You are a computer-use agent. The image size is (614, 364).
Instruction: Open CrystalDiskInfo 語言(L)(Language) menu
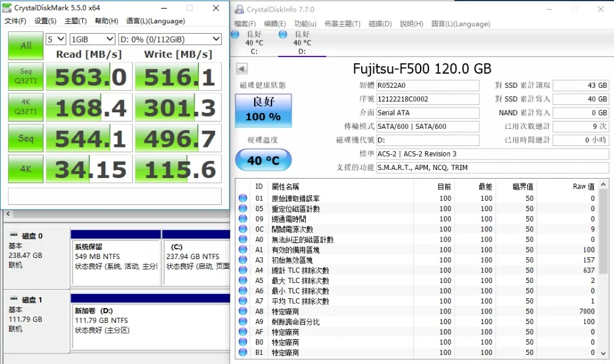point(460,24)
